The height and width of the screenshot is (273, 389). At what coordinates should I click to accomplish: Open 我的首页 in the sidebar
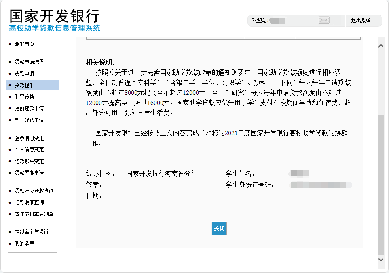[x=24, y=44]
